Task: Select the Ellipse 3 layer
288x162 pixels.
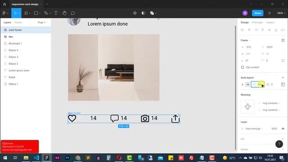Action: pyautogui.click(x=26, y=57)
